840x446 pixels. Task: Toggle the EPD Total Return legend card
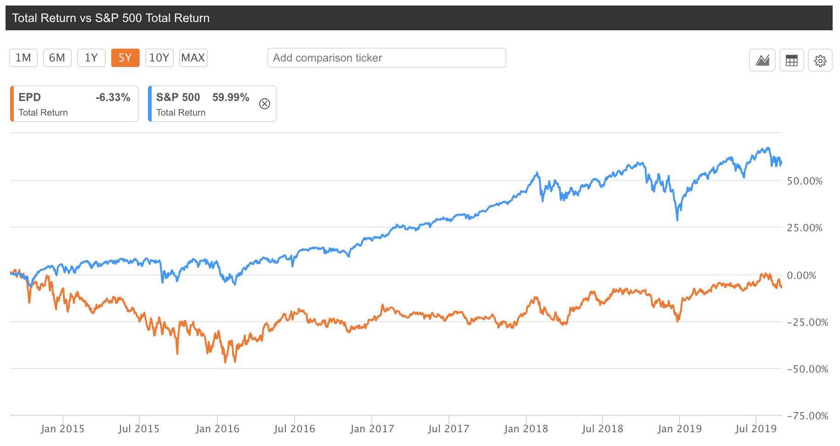coord(74,104)
